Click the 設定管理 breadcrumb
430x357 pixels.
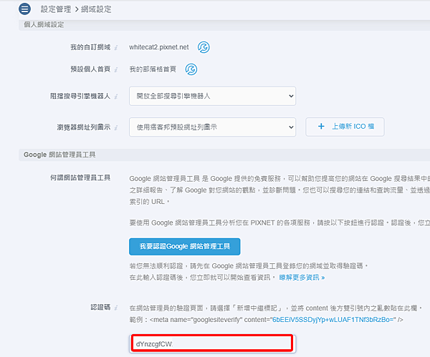(56, 9)
